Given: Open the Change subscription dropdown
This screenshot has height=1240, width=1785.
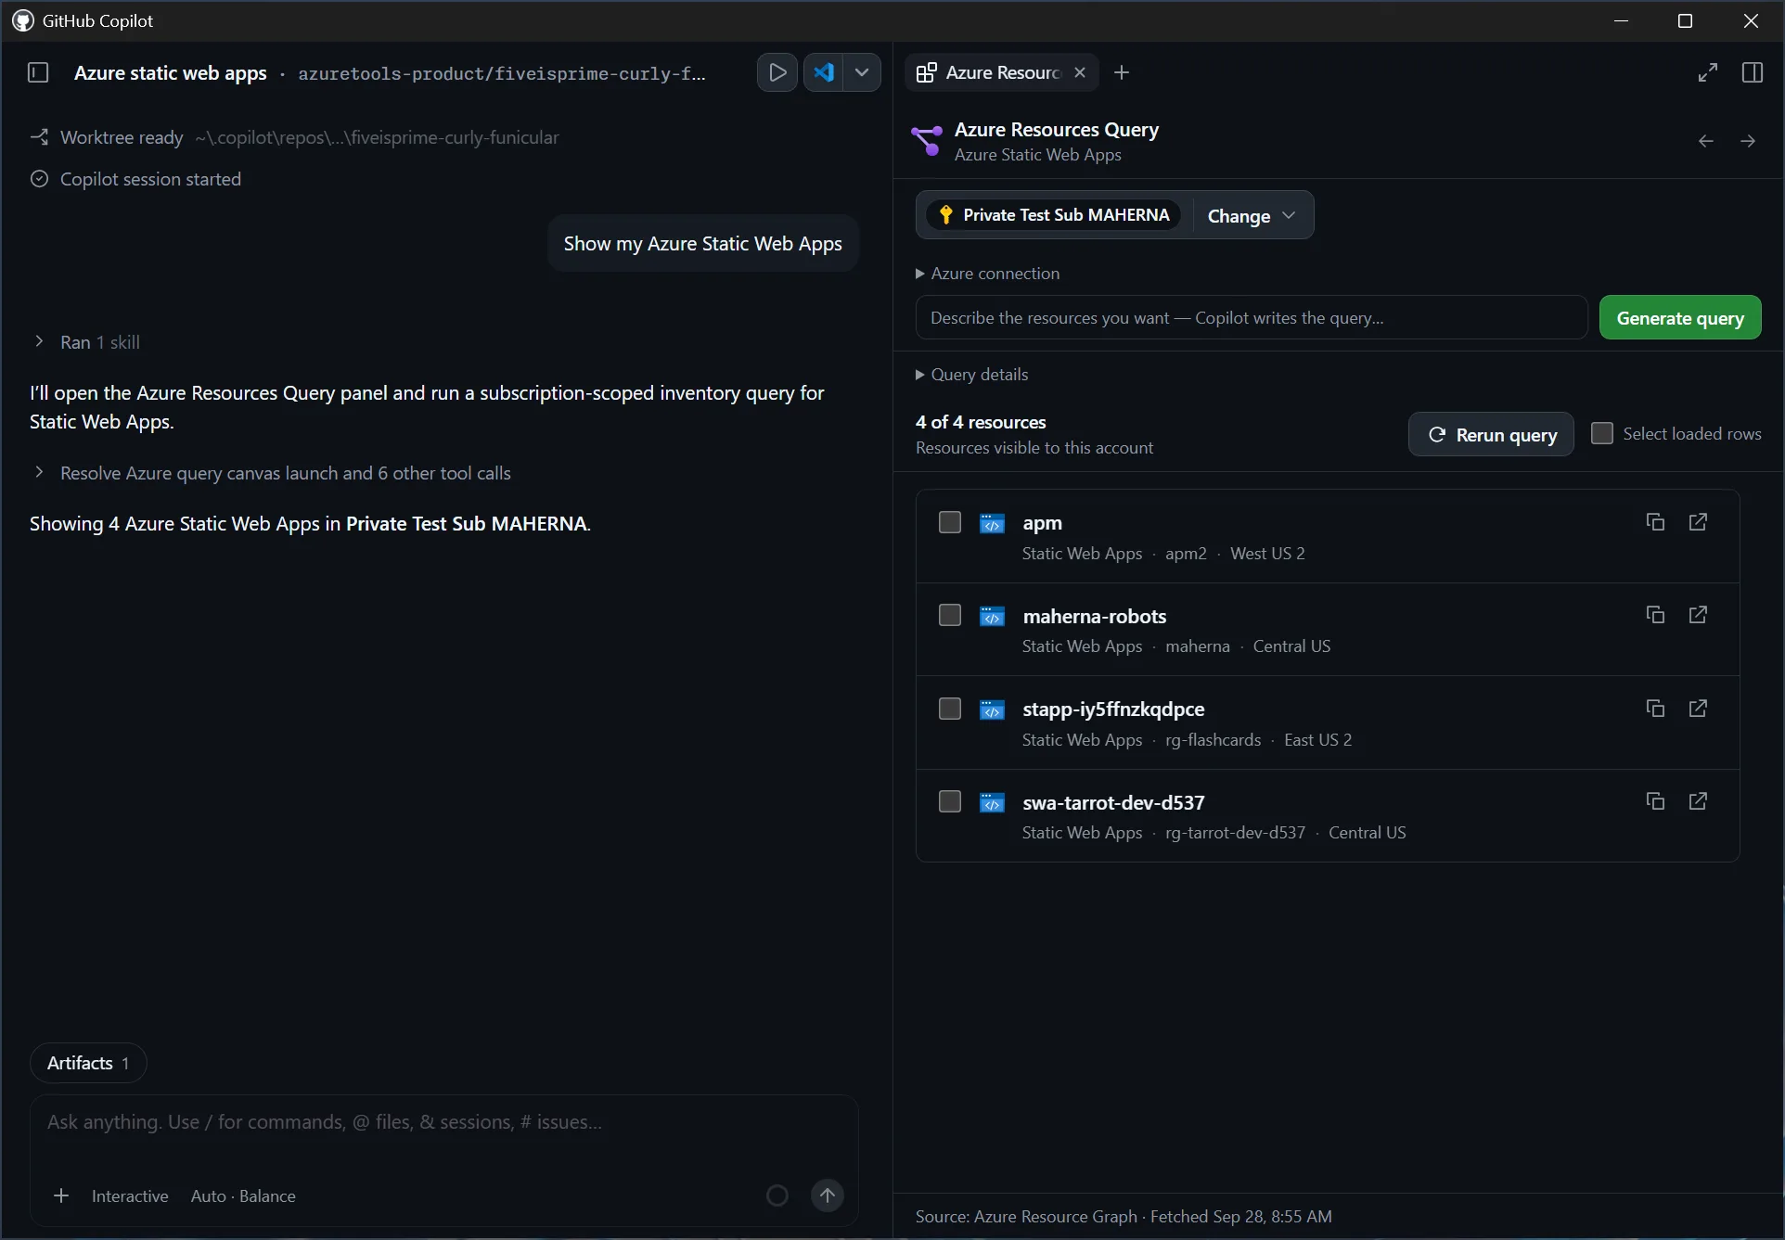Looking at the screenshot, I should (1252, 216).
